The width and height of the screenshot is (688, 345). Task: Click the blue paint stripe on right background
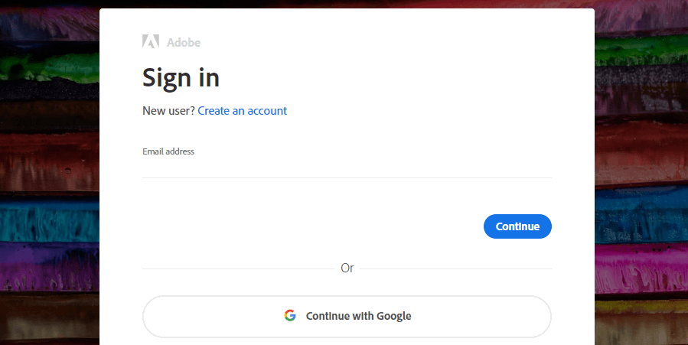[641, 214]
